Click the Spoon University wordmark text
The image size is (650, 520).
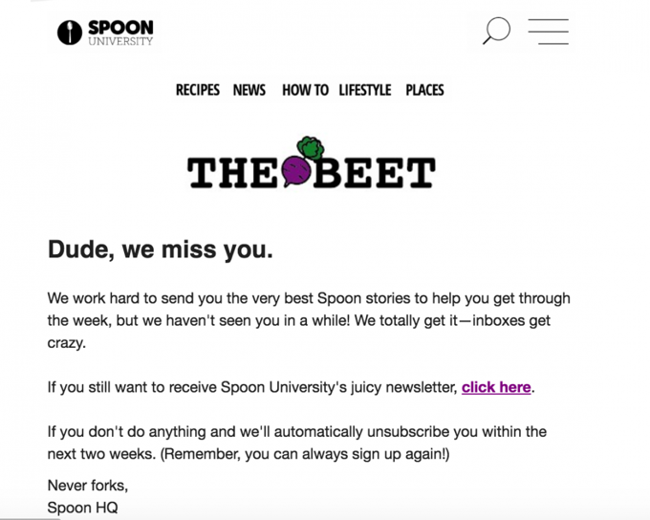120,32
